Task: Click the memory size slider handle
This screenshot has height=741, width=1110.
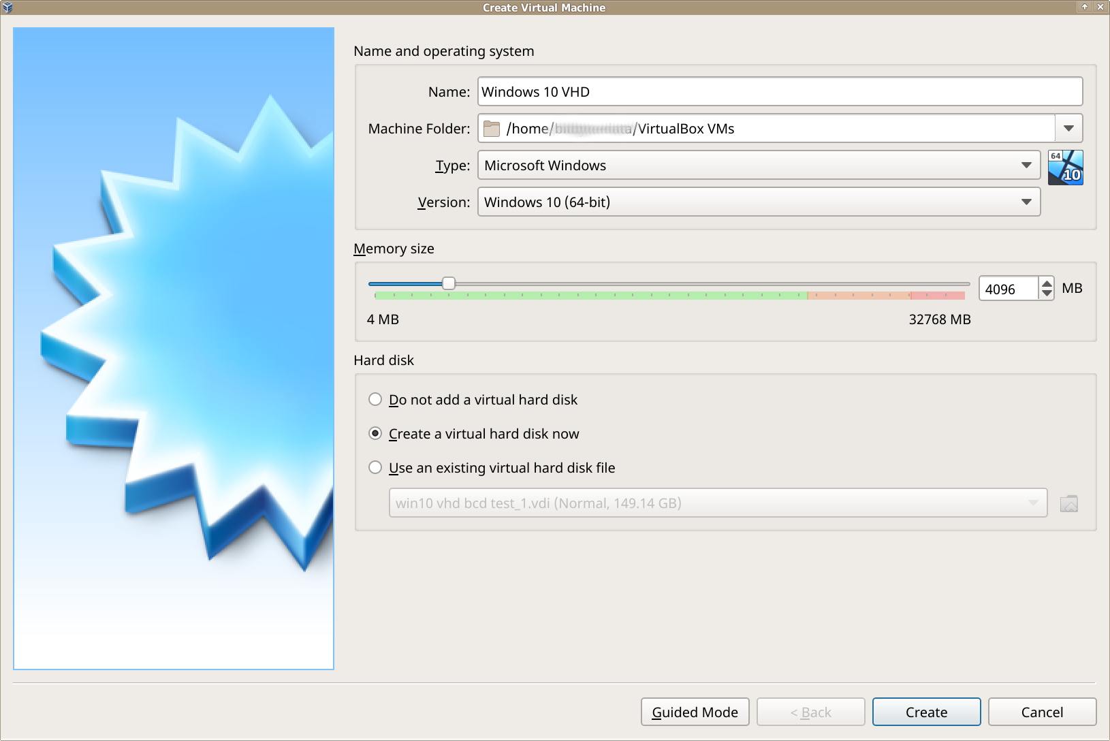Action: (x=449, y=283)
